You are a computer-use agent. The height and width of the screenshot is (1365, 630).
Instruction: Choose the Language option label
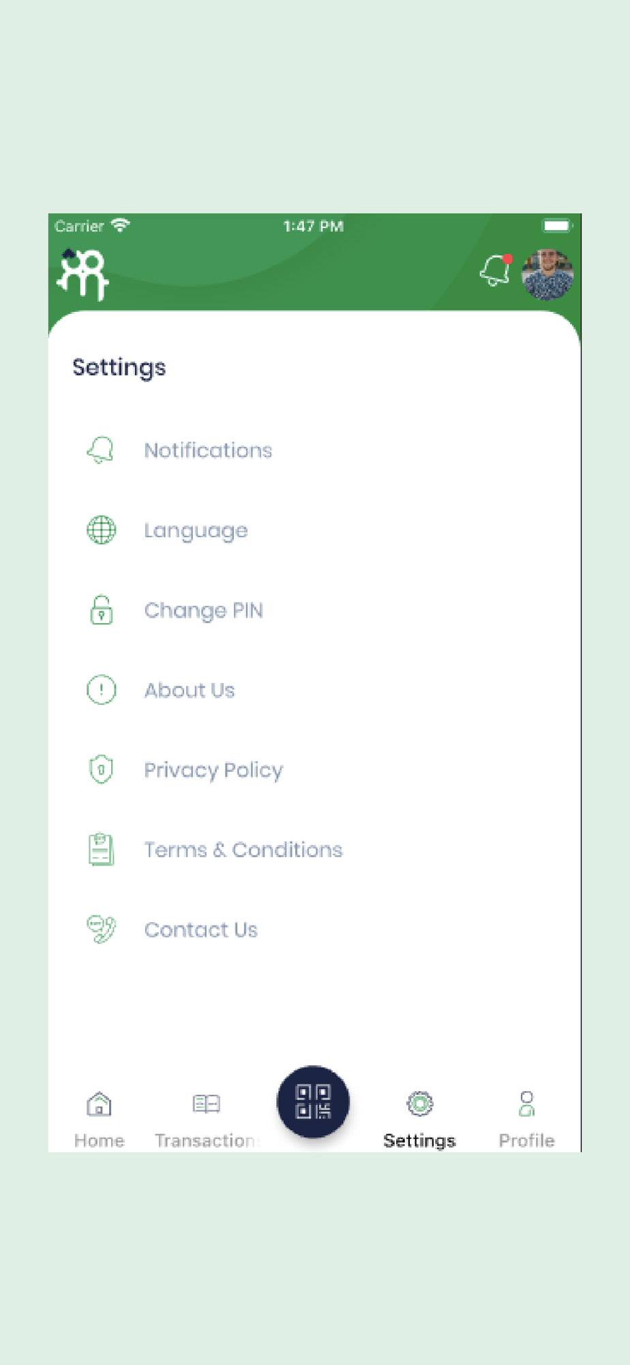click(x=196, y=531)
